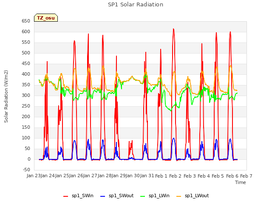Click the Jan 27 date tick label
272x204 pixels.
90,176
